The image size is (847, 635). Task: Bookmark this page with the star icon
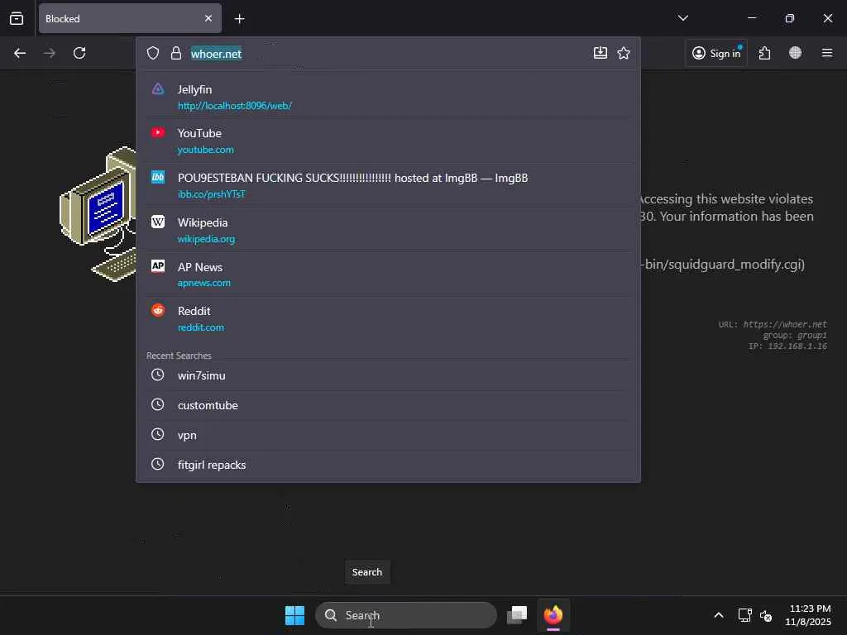point(624,53)
